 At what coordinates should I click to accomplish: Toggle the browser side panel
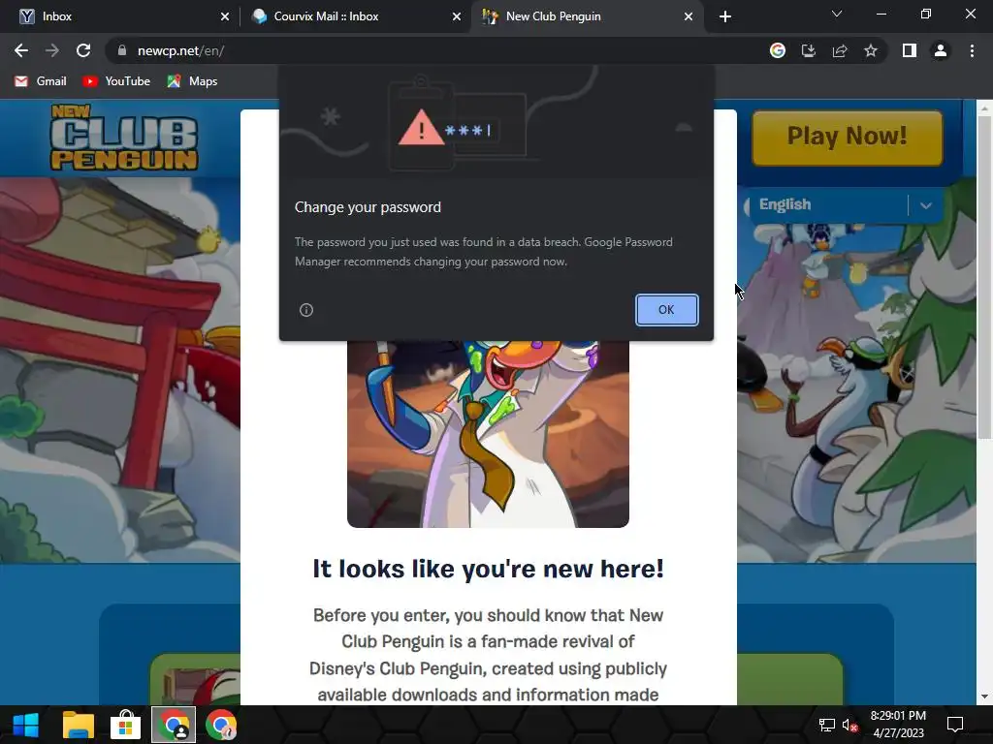pos(910,50)
